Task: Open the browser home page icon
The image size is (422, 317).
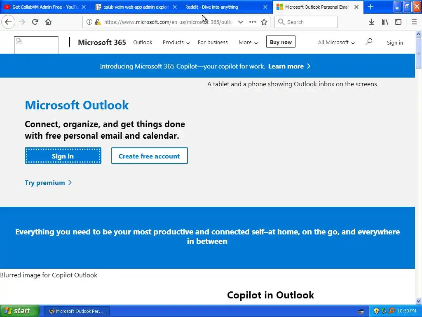Action: pyautogui.click(x=48, y=22)
